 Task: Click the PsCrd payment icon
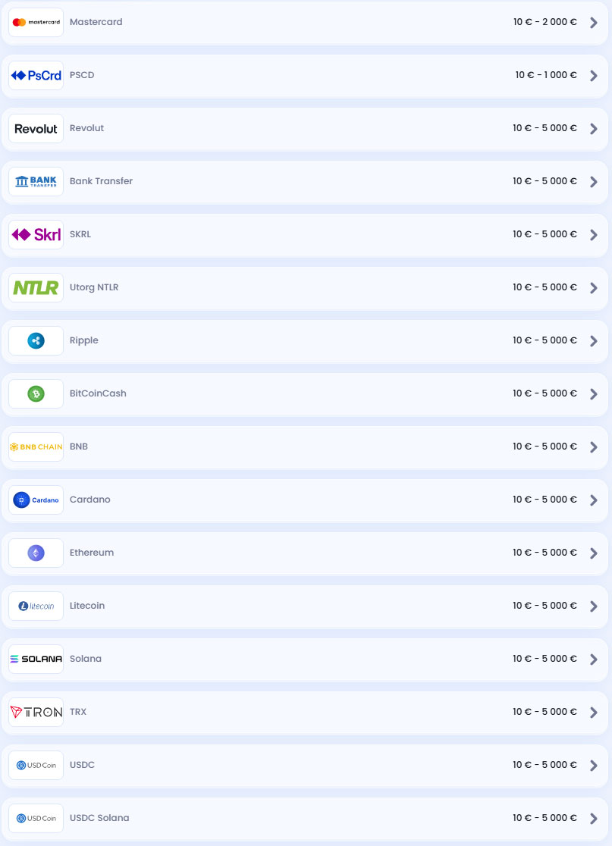click(36, 75)
